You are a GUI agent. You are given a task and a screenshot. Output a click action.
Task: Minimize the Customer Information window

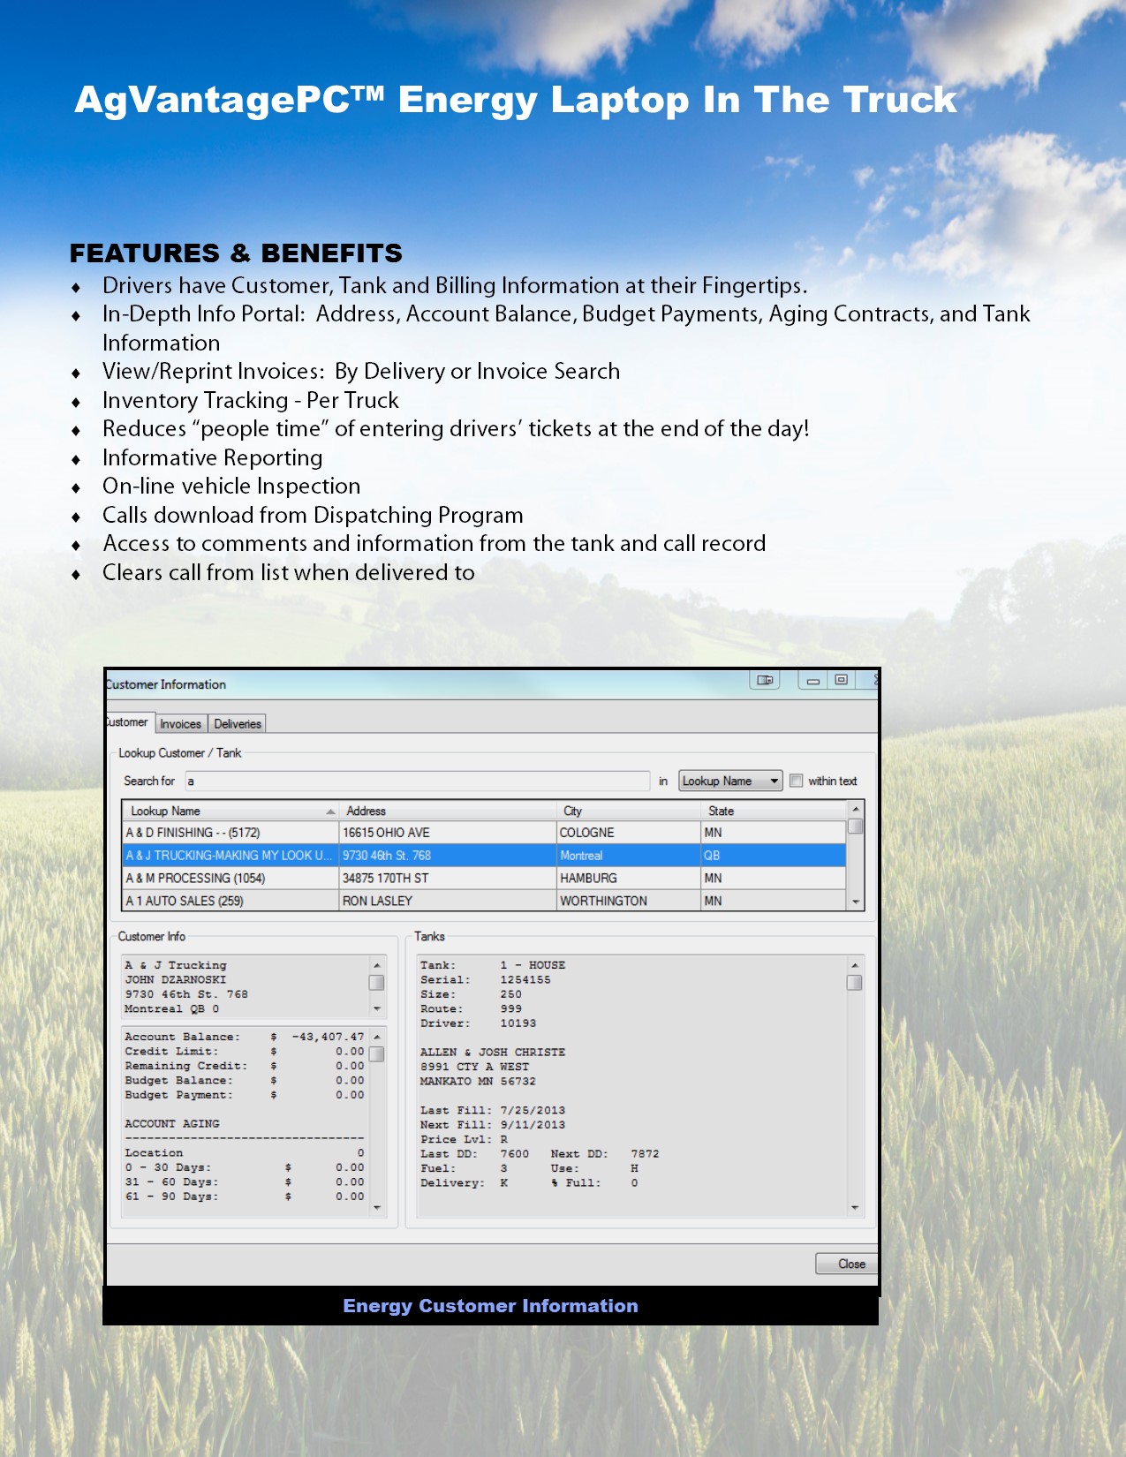pyautogui.click(x=812, y=680)
